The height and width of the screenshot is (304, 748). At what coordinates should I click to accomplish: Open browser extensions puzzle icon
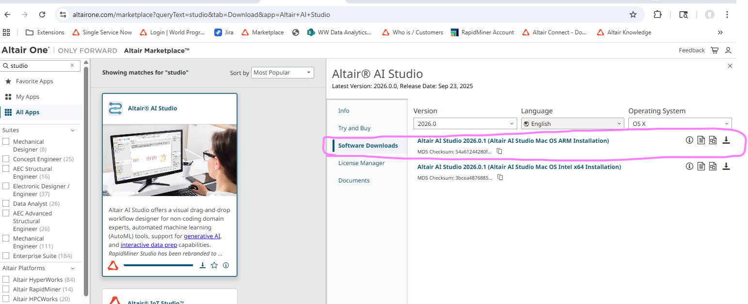click(x=657, y=15)
